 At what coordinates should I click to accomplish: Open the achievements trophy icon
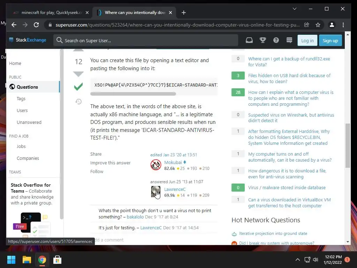click(x=263, y=40)
